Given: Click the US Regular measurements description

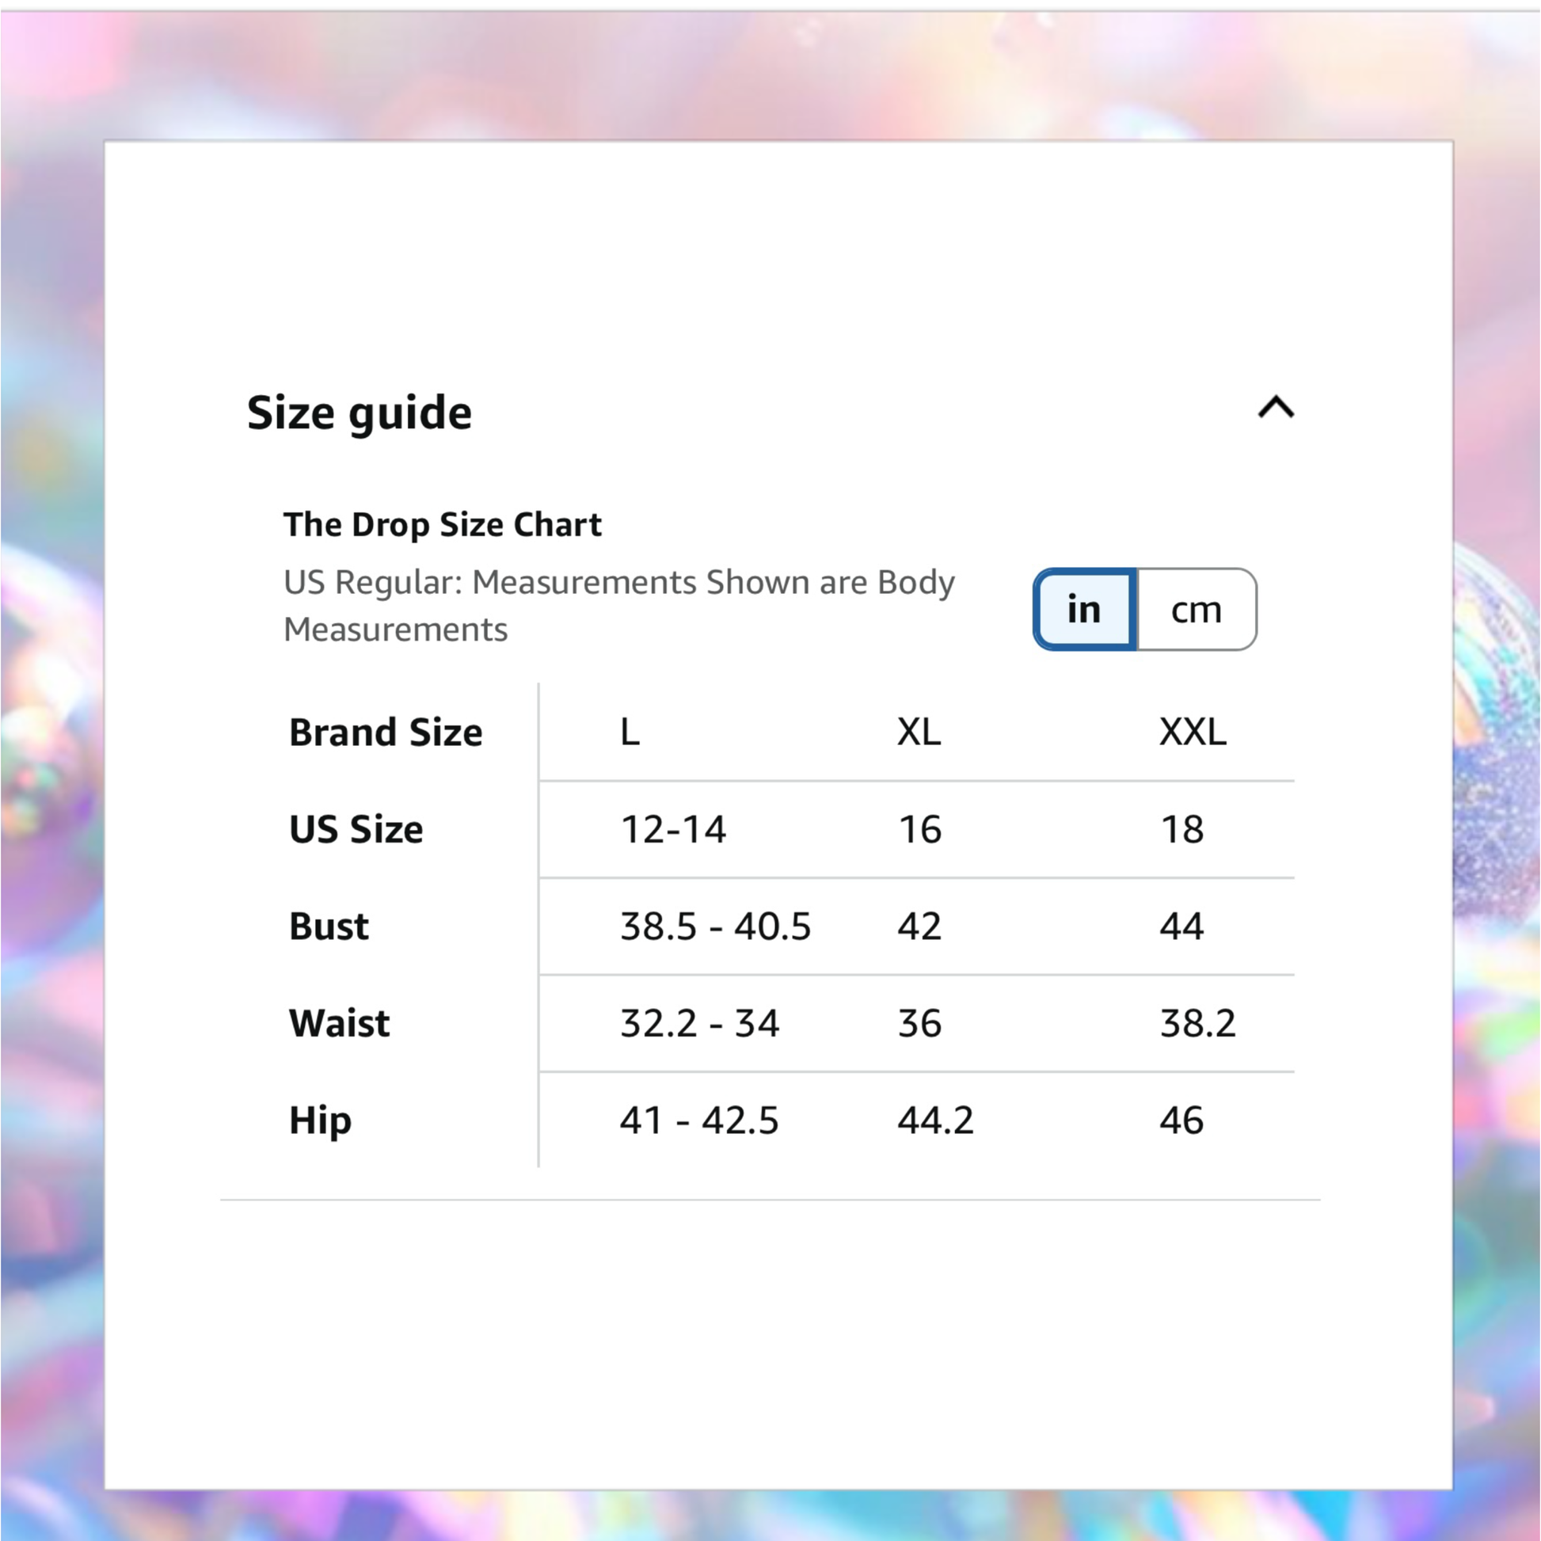Looking at the screenshot, I should point(618,607).
